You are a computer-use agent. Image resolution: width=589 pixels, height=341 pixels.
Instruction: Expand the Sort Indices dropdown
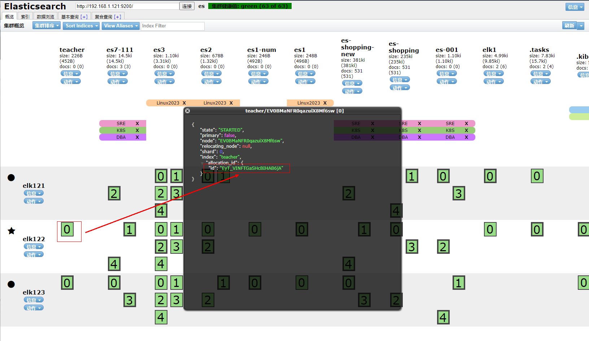click(81, 26)
